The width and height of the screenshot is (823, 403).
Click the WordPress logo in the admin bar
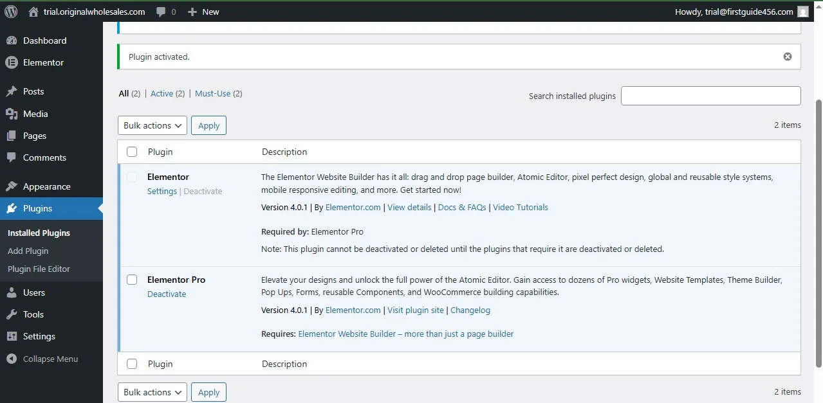pyautogui.click(x=10, y=11)
